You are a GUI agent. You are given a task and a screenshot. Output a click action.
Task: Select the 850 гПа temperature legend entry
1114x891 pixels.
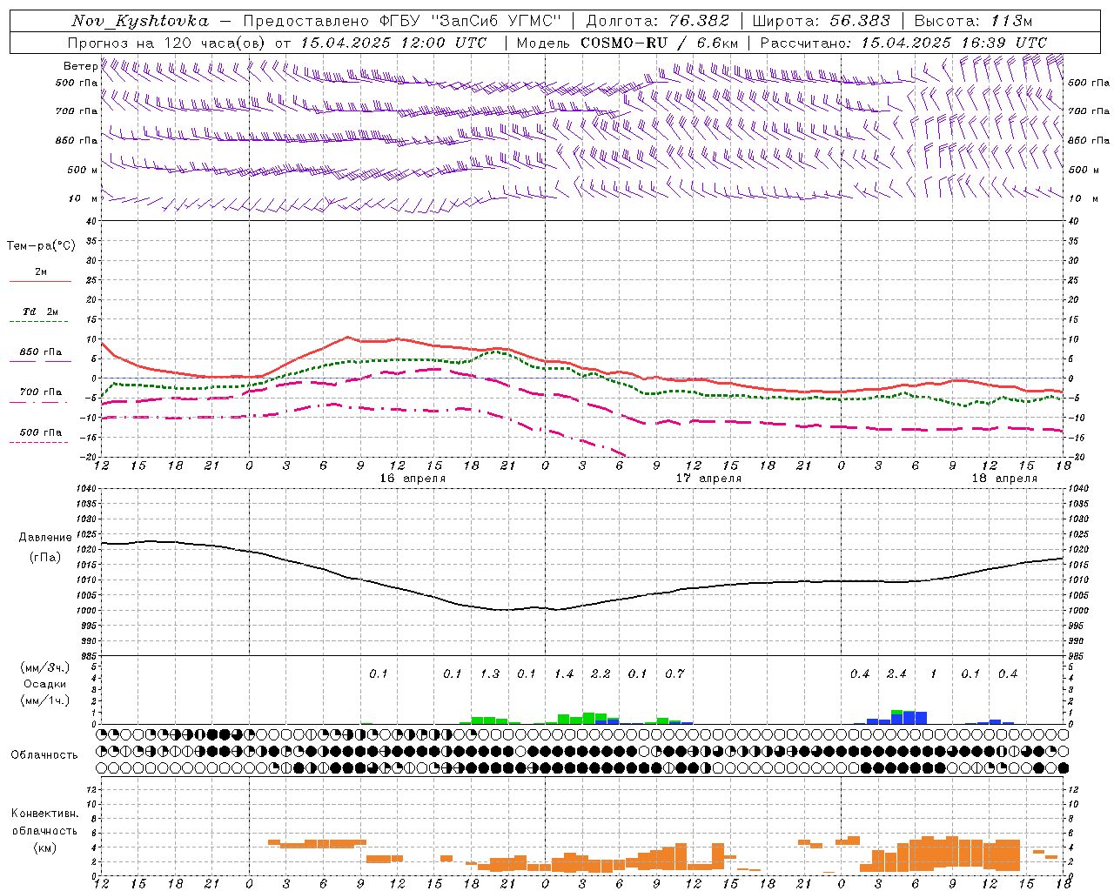pyautogui.click(x=41, y=352)
